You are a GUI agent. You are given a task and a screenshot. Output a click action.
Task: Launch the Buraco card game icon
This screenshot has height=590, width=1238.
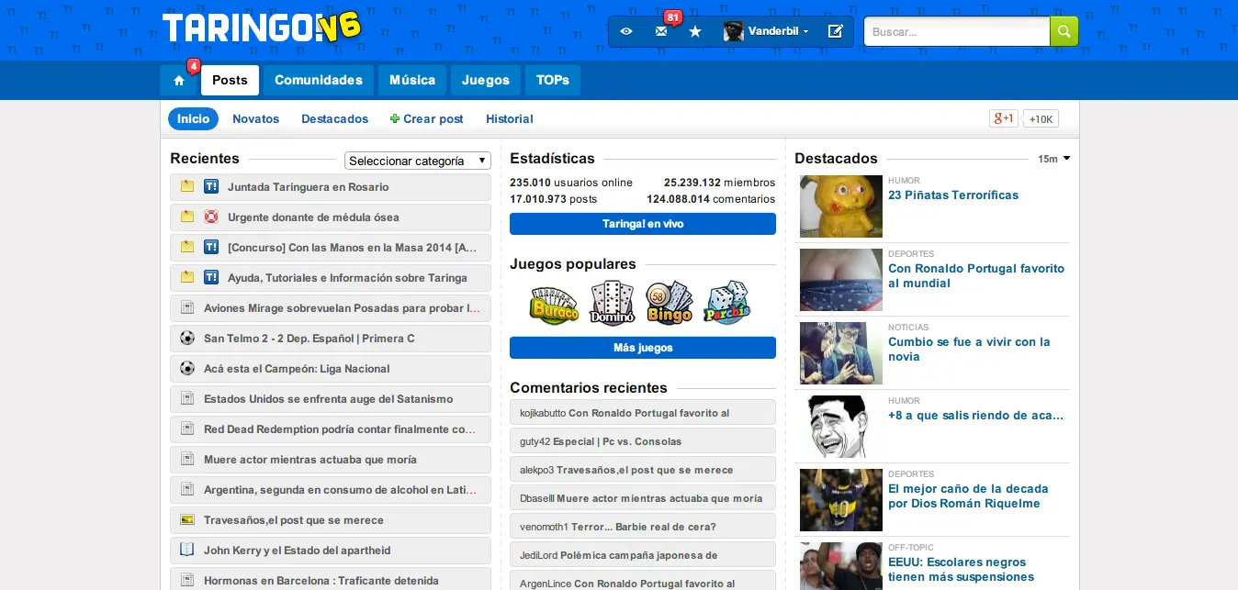click(554, 303)
